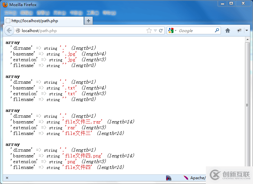Click the page's vertical scrollbar thumb

[247, 104]
